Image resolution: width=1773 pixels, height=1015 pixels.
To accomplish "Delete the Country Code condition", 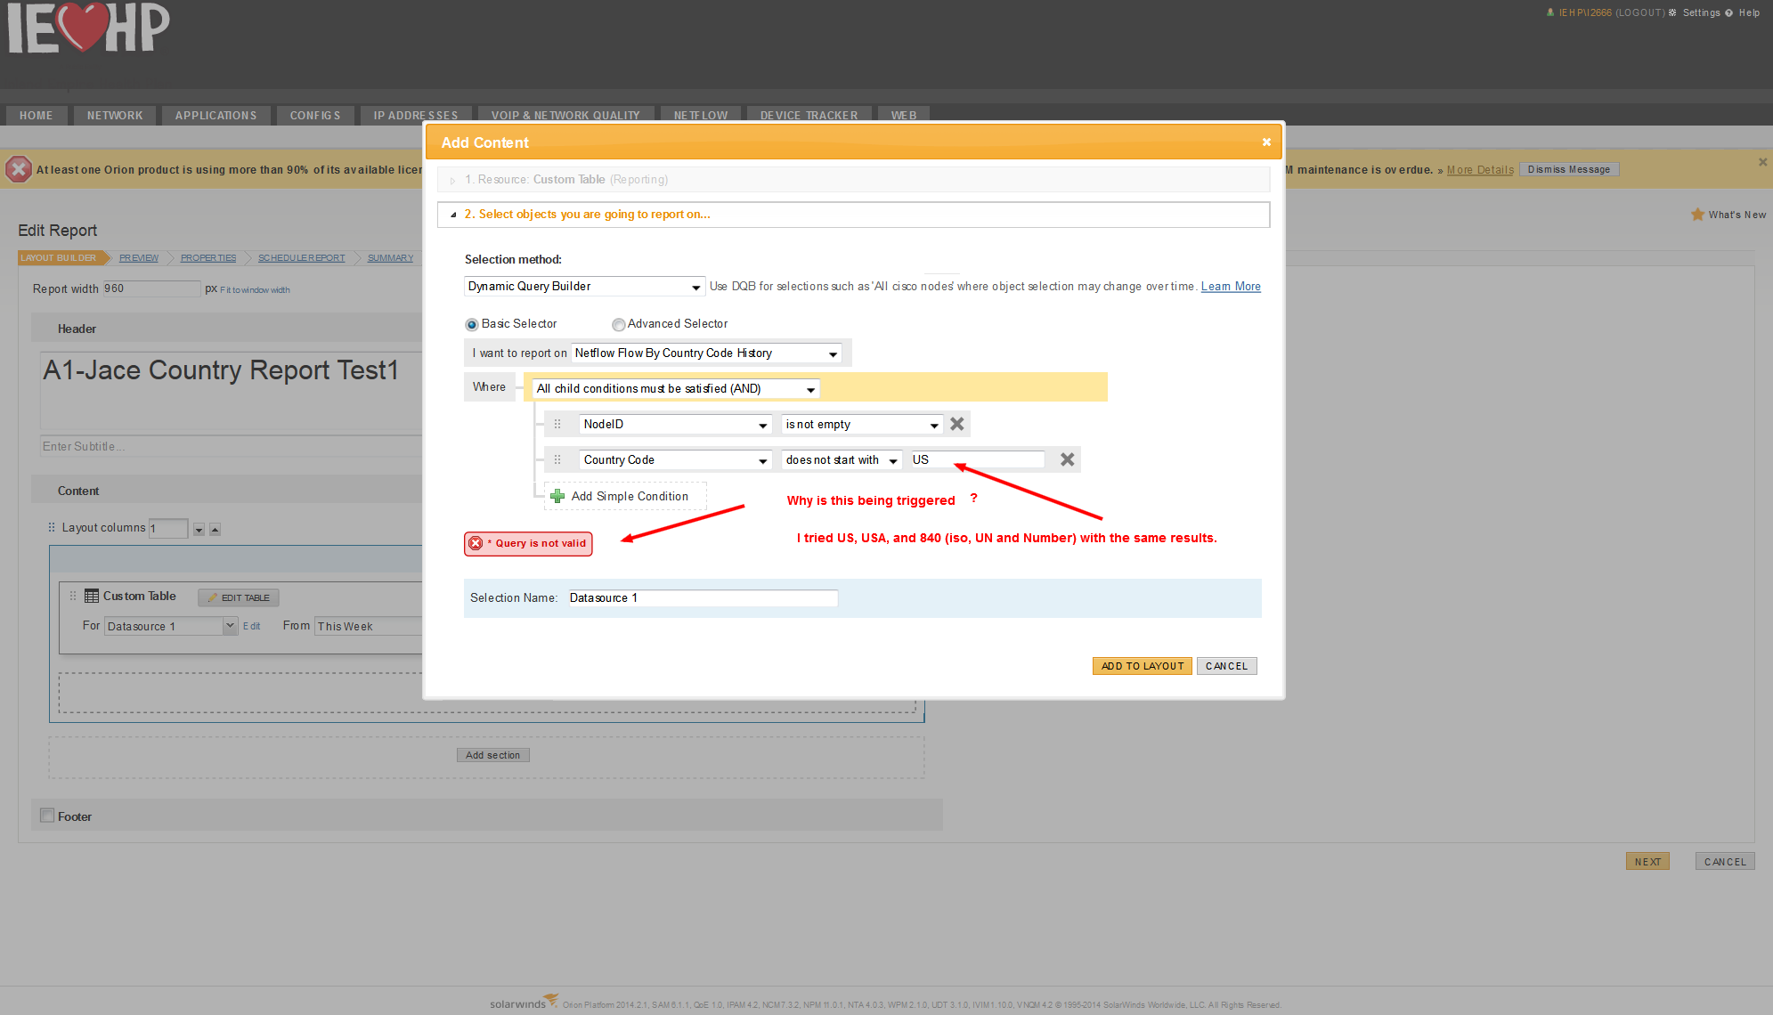I will 1067,459.
